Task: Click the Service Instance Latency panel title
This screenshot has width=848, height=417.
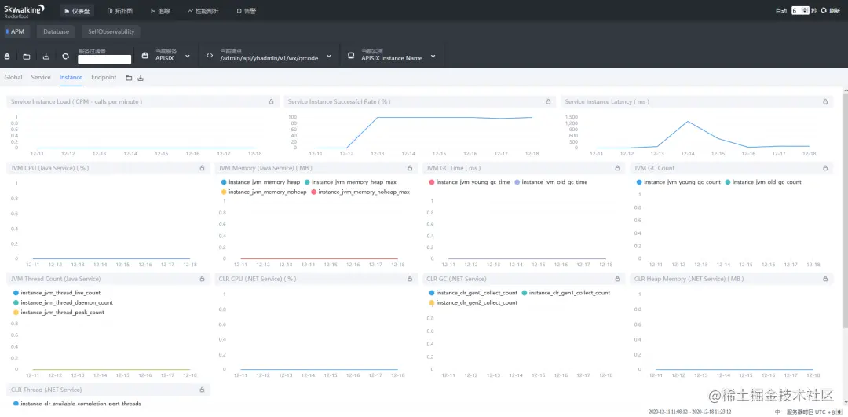Action: pos(607,101)
